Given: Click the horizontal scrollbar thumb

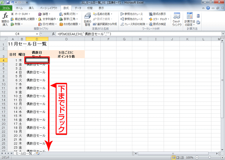Looking at the screenshot, I should point(173,153).
